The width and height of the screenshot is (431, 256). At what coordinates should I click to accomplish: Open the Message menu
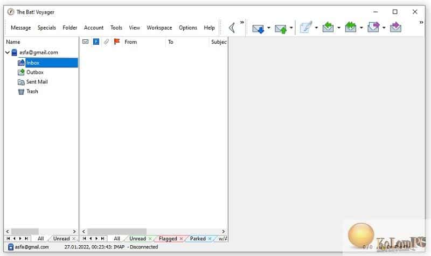pos(21,28)
